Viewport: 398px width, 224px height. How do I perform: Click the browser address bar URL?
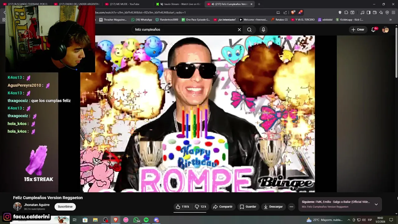coord(140,12)
